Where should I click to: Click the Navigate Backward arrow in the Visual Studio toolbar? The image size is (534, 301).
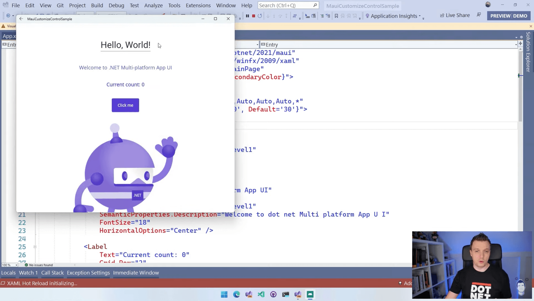pos(8,16)
